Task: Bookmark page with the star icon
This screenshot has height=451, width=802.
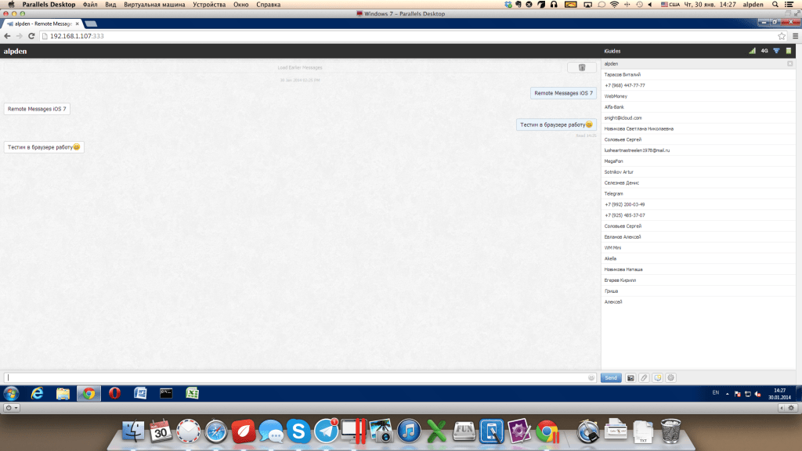Action: (x=782, y=36)
